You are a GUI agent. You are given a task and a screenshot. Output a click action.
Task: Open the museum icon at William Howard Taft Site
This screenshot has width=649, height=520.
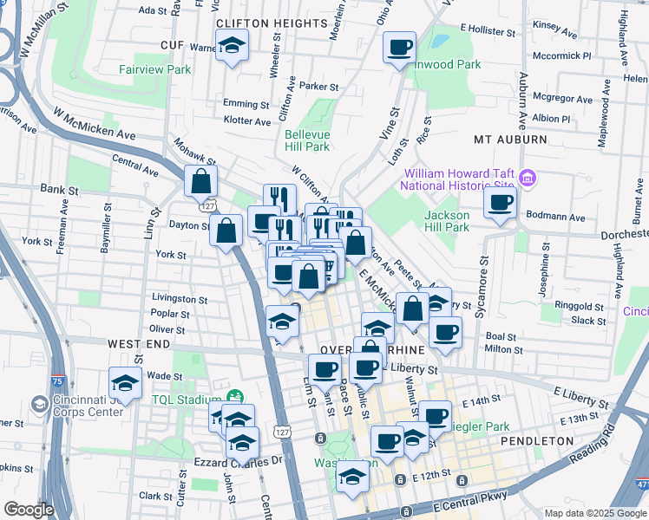pos(528,179)
